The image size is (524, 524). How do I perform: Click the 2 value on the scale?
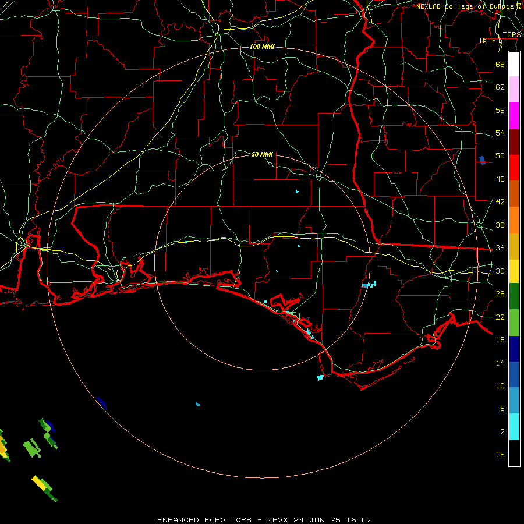[502, 432]
